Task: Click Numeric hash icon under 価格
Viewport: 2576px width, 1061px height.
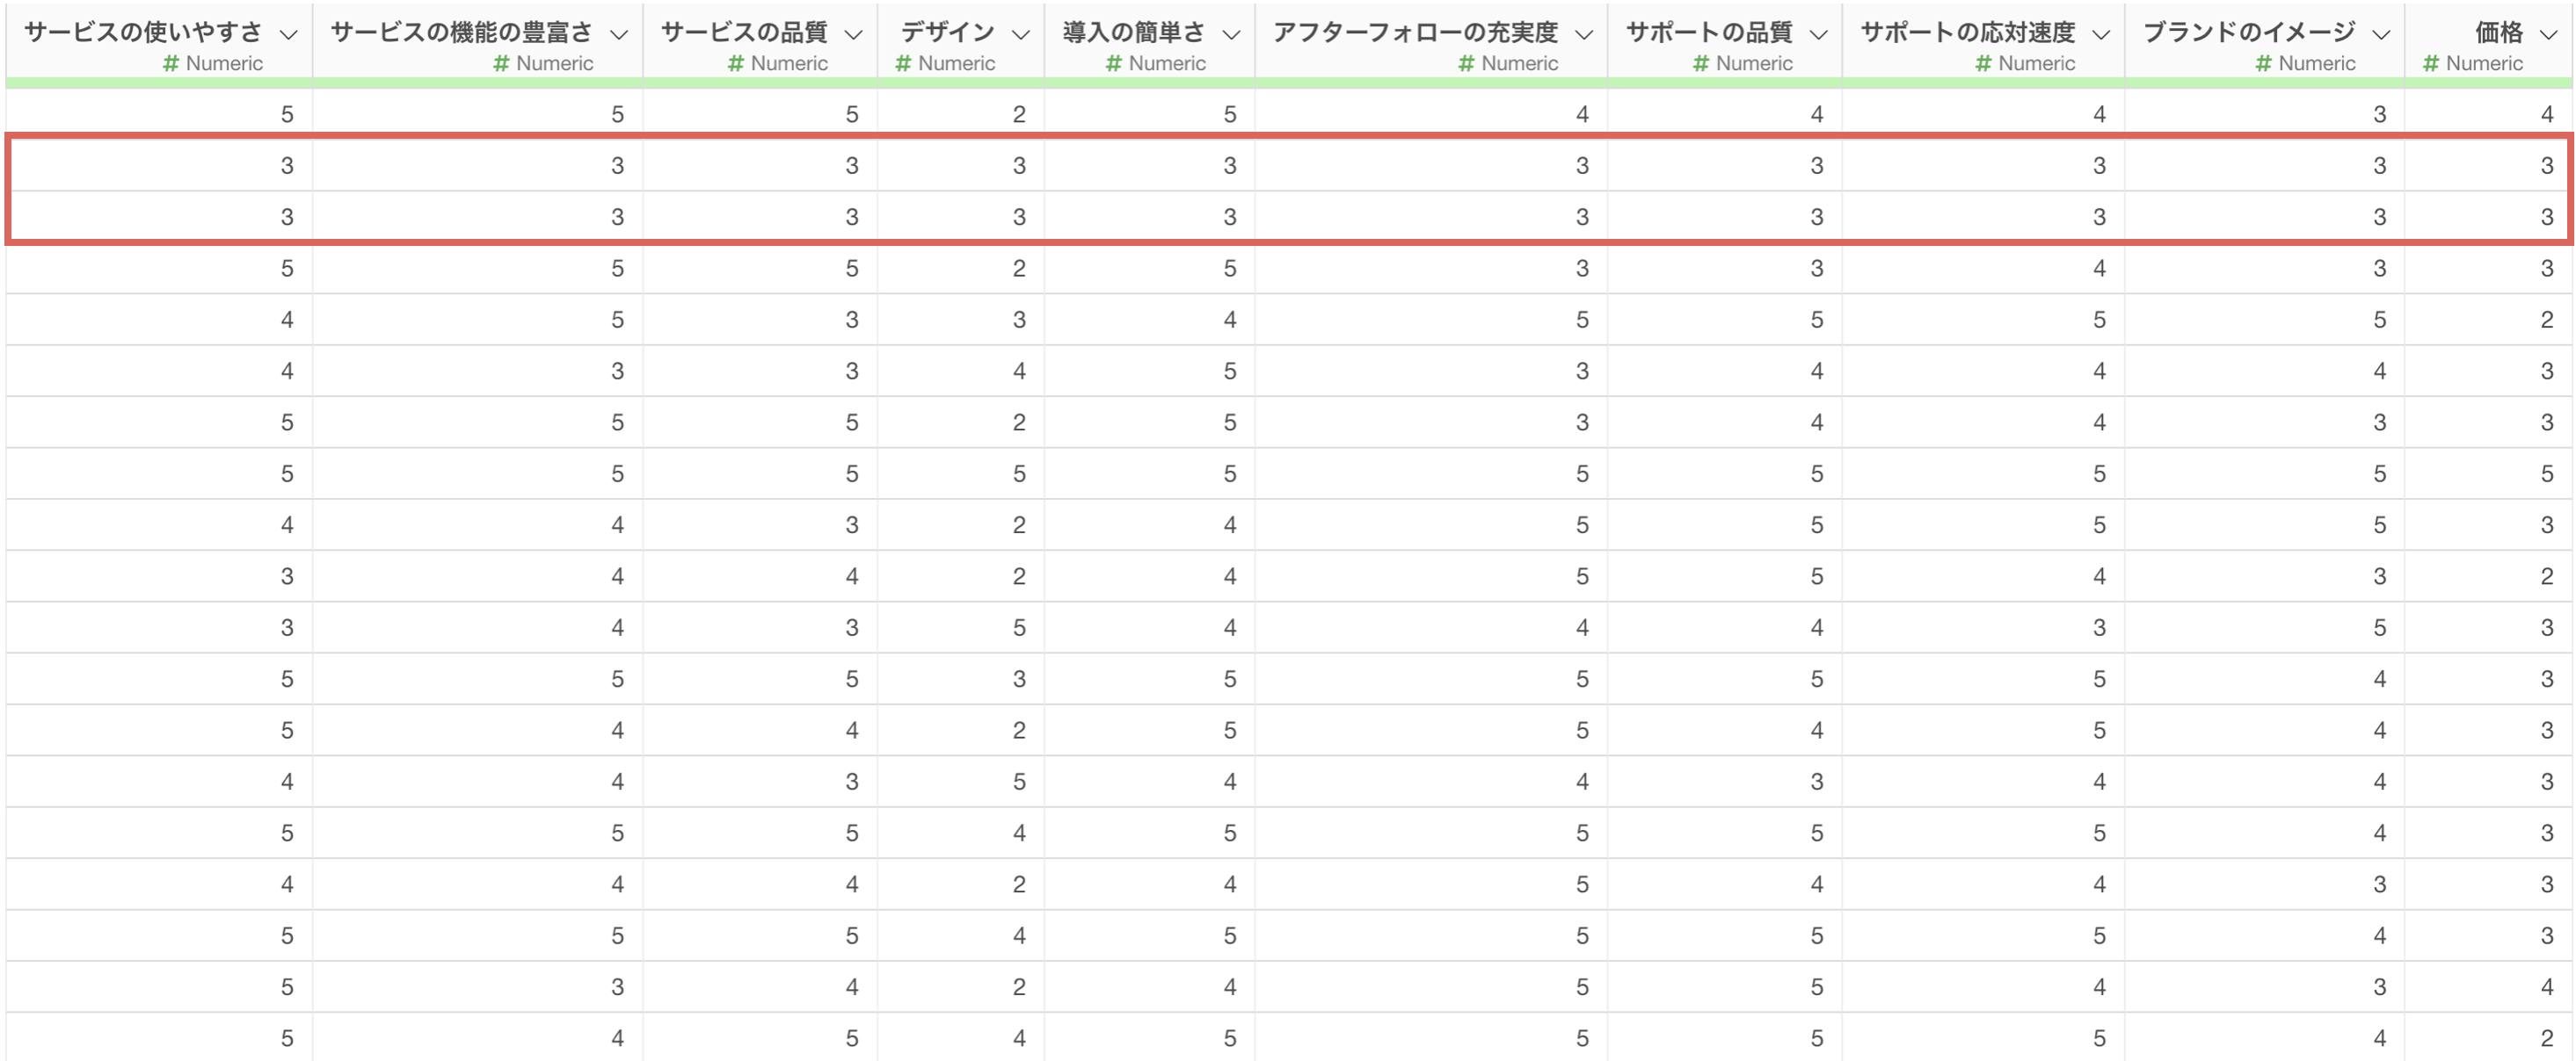Action: (2431, 64)
